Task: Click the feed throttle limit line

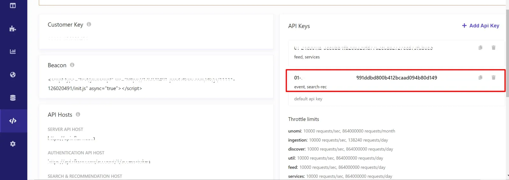Action: point(337,167)
